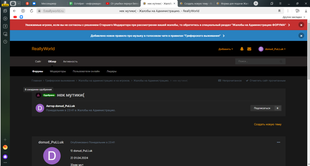Open the pinned Yandex tab icon
Image resolution: width=310 pixels, height=166 pixels.
[27, 3]
